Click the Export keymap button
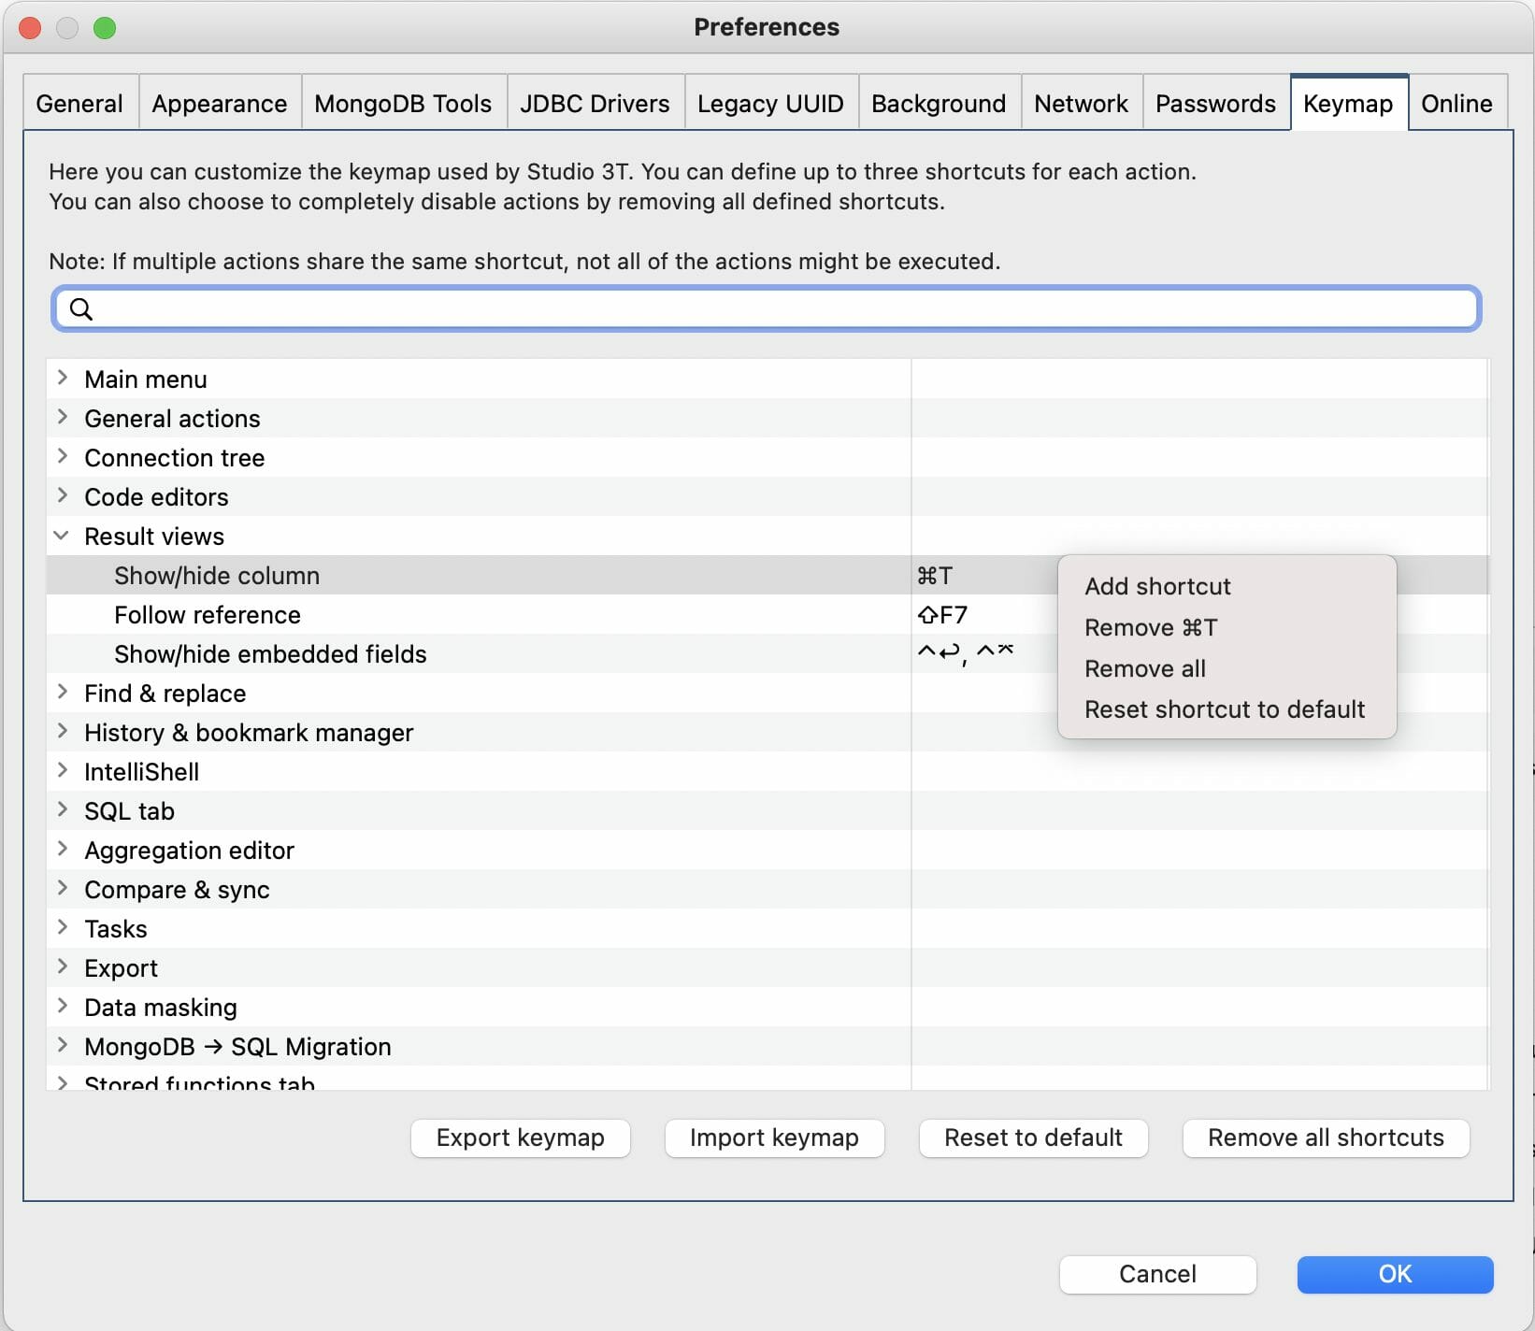Screen dimensions: 1535x1331 point(520,1138)
